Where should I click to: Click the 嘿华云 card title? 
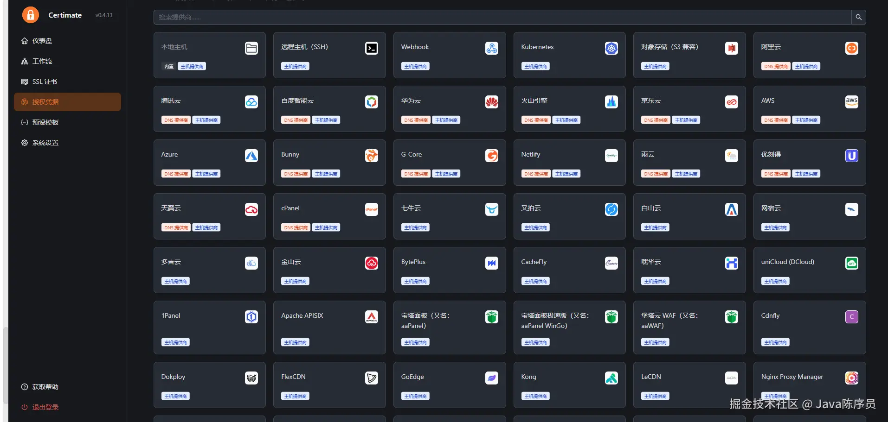click(651, 262)
